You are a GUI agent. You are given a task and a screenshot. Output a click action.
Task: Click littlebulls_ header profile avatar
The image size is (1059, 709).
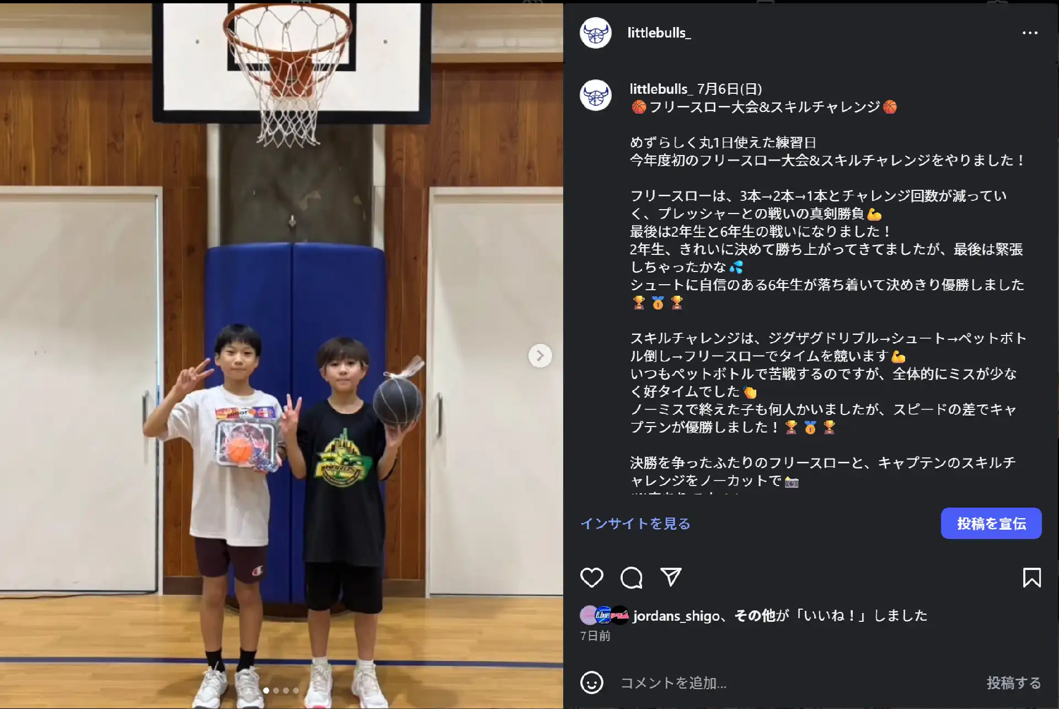(x=596, y=33)
